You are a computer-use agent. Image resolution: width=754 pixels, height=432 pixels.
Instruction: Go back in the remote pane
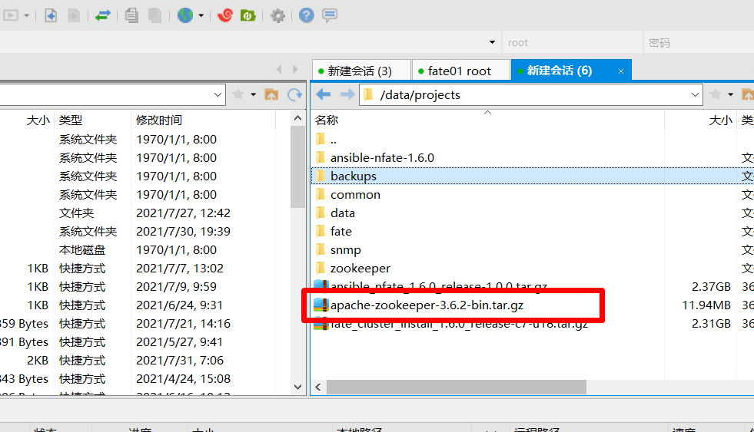point(323,94)
